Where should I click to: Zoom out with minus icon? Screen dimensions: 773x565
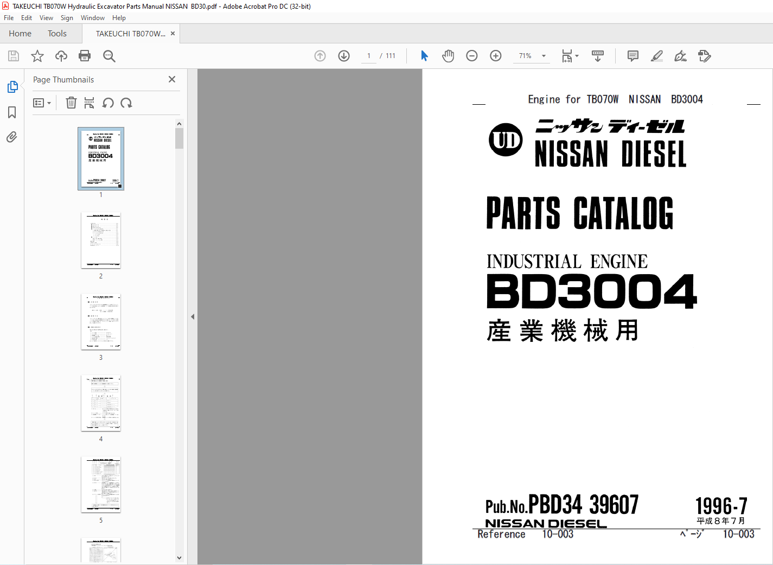(x=472, y=56)
